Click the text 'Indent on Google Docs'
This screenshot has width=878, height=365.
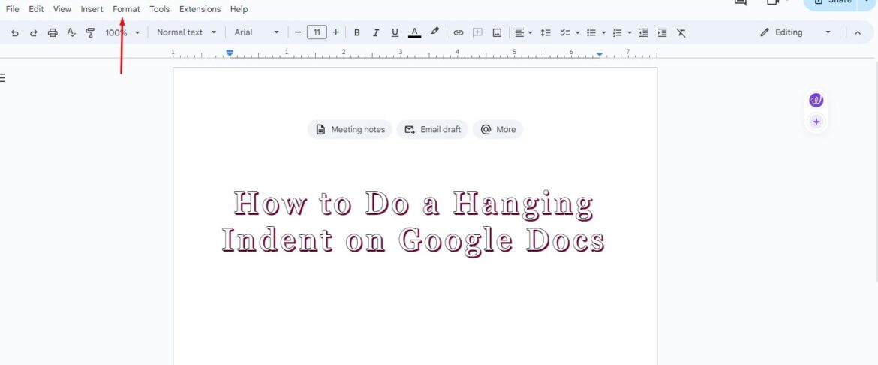(x=413, y=240)
